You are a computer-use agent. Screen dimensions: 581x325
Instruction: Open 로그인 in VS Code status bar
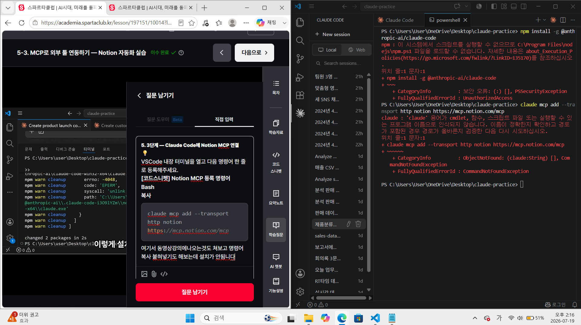555,305
